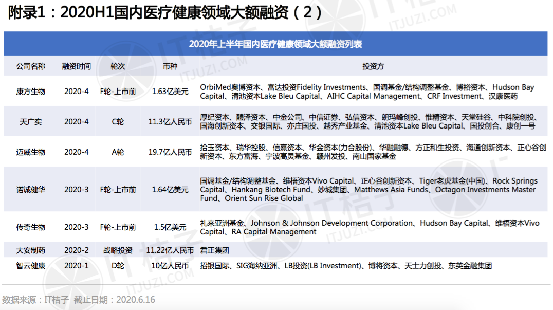Click company name 诺诚健华

tap(31, 190)
